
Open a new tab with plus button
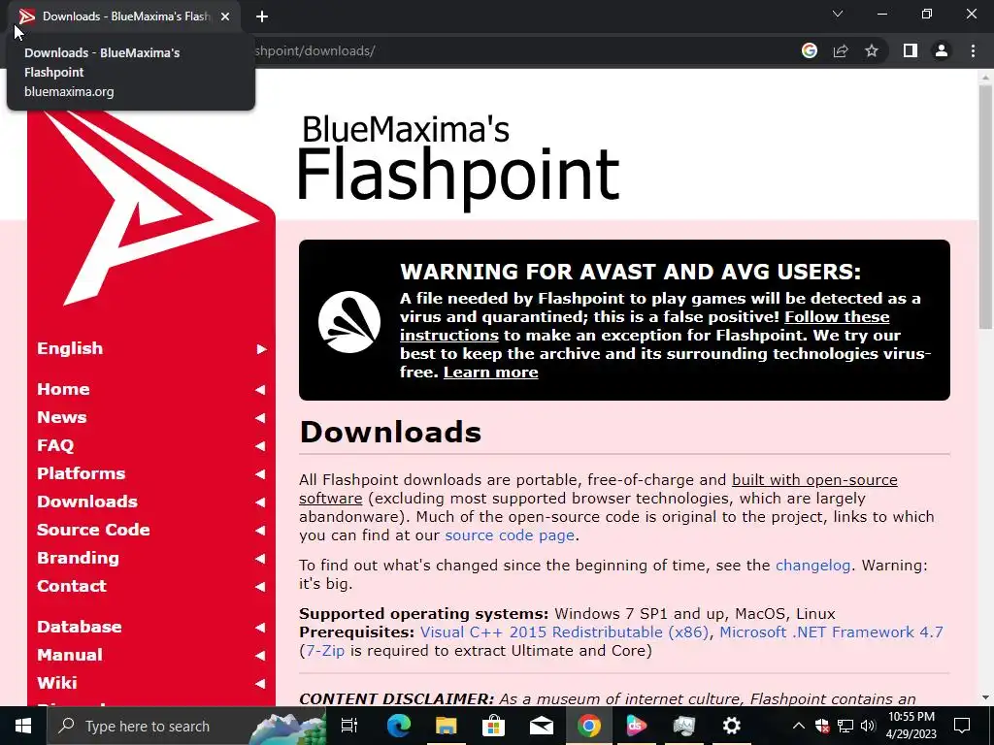tap(262, 16)
